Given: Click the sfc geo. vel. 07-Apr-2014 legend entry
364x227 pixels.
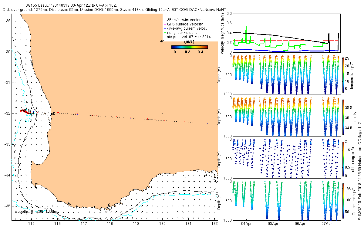Looking at the screenshot, I should [x=189, y=37].
